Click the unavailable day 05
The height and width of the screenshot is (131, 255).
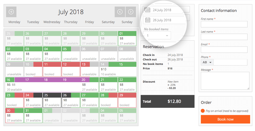click(71, 54)
